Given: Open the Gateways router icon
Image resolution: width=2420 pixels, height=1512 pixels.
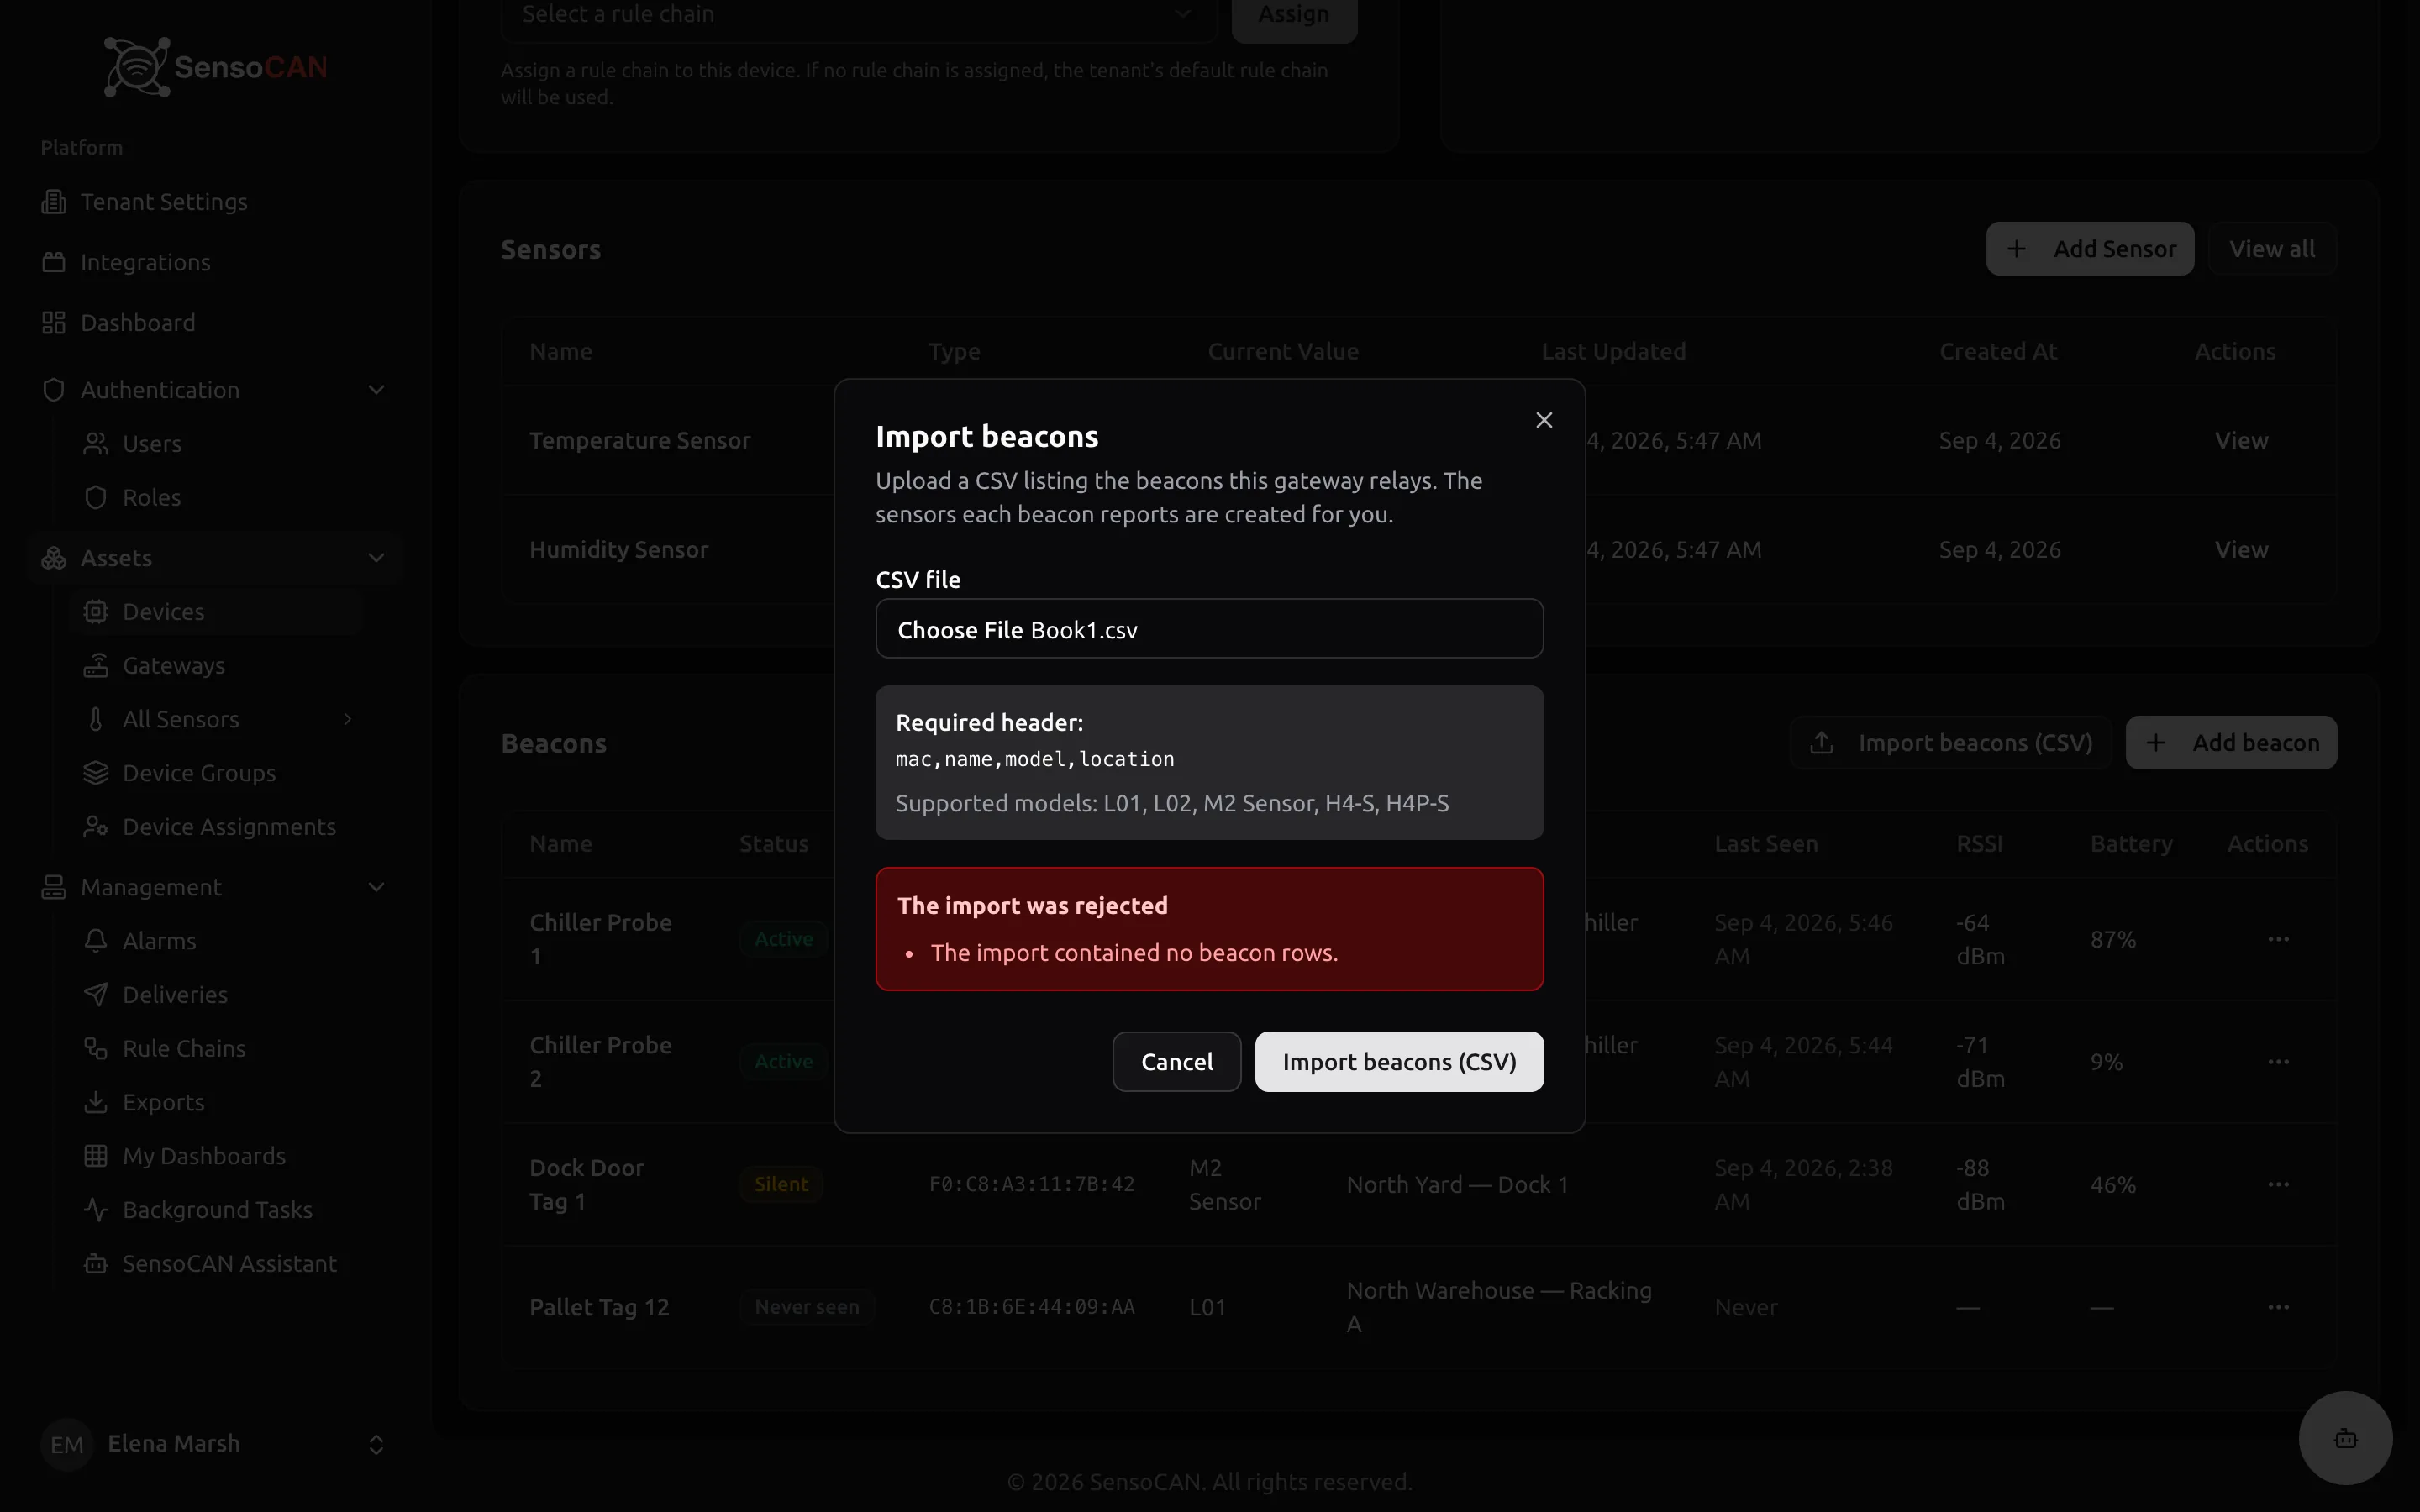Looking at the screenshot, I should 96,666.
